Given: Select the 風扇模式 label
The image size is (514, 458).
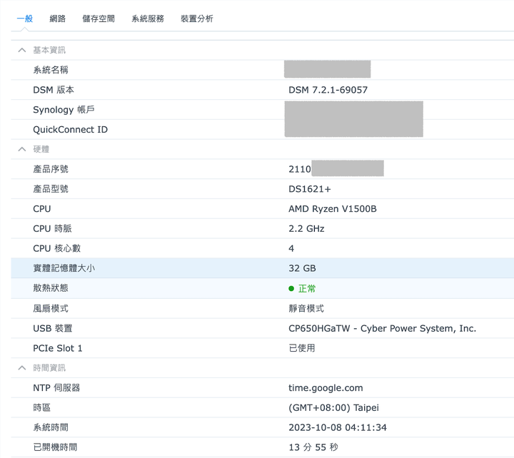Looking at the screenshot, I should [x=51, y=309].
